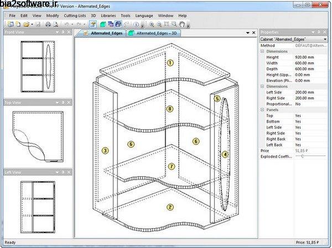332x248 pixels.
Task: Click the Right Back 'Yes' value
Action: pyautogui.click(x=298, y=139)
